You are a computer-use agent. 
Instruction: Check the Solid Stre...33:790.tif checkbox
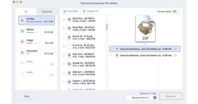point(64,19)
